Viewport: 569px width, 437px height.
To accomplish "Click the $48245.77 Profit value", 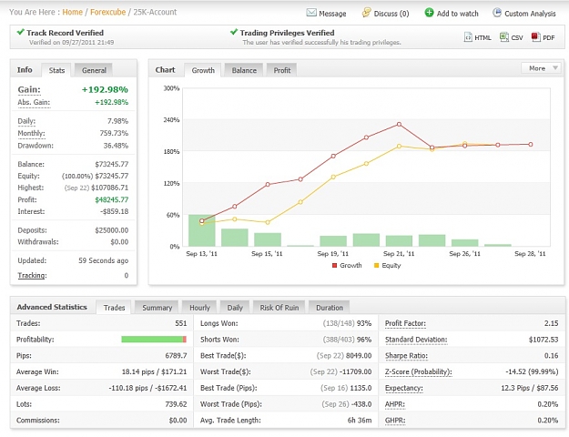I will point(111,199).
